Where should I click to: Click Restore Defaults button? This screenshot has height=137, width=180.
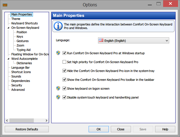[x=27, y=129]
